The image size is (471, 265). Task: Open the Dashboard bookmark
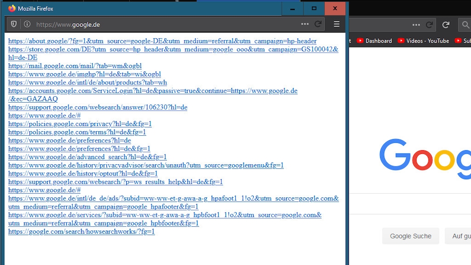point(374,41)
